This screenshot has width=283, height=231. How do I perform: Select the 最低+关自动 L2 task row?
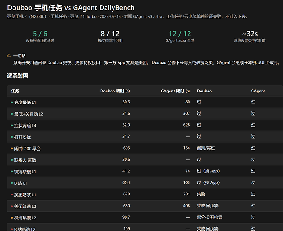(x=145, y=114)
